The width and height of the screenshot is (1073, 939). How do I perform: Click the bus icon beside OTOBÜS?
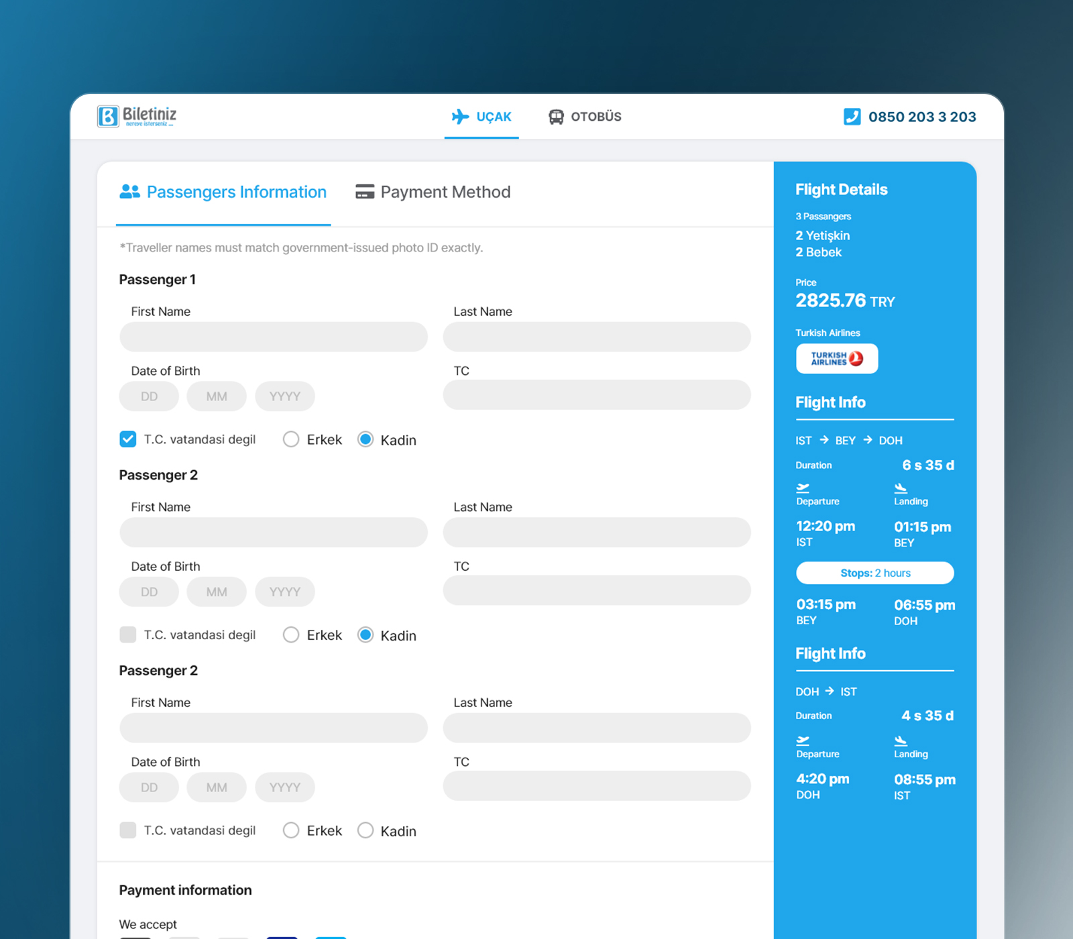click(556, 117)
